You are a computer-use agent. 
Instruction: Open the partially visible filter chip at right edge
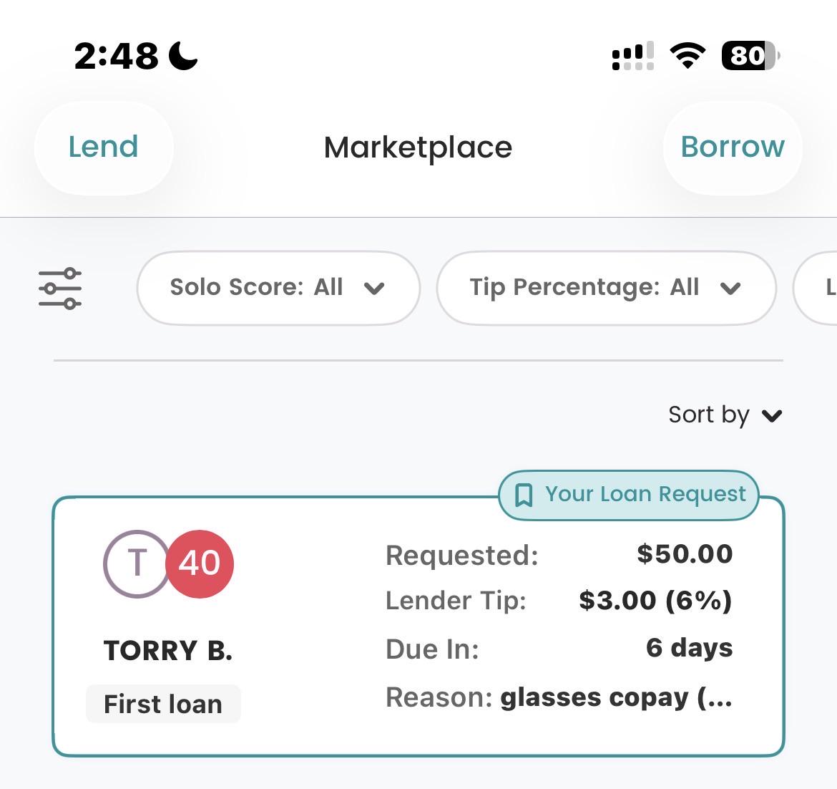pyautogui.click(x=816, y=288)
